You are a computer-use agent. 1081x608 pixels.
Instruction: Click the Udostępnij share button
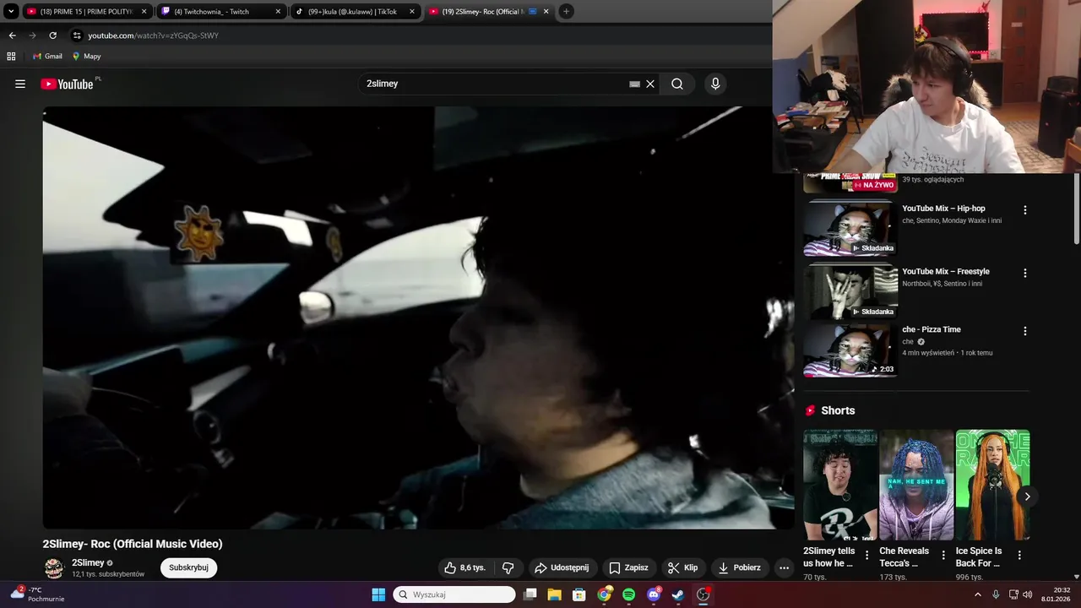tap(563, 567)
